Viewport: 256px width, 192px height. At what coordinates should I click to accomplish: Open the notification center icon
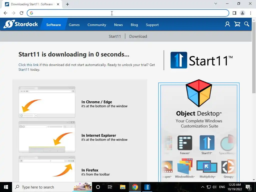248,187
